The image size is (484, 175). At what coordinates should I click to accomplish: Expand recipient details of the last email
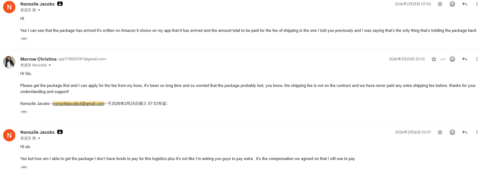(39, 138)
